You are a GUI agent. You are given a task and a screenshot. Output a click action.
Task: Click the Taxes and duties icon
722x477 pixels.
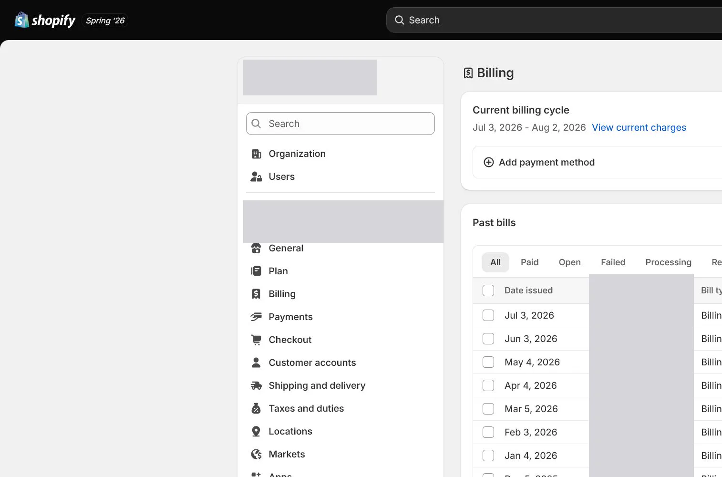pyautogui.click(x=256, y=408)
